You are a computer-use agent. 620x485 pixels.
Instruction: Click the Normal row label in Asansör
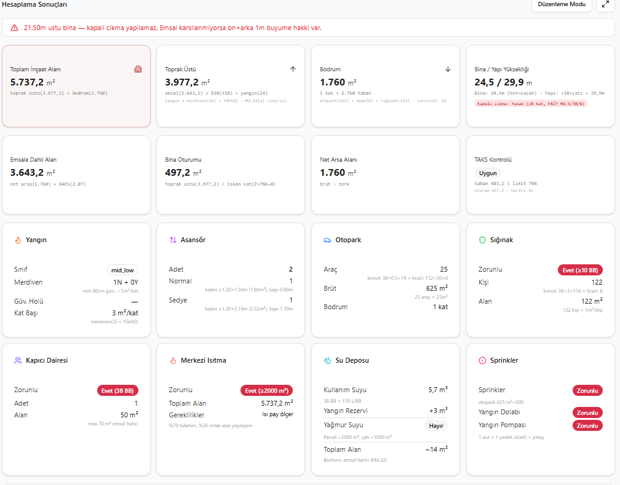point(180,281)
